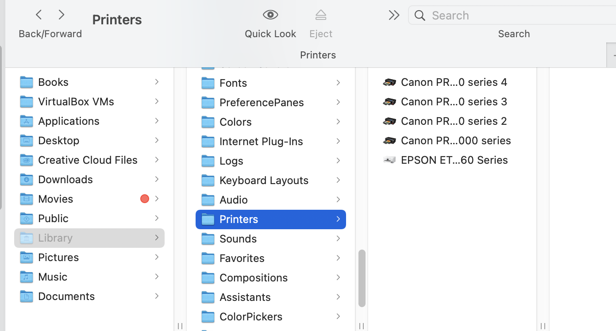Select the Canon PR...0 series 2 printer
616x331 pixels.
pos(454,121)
